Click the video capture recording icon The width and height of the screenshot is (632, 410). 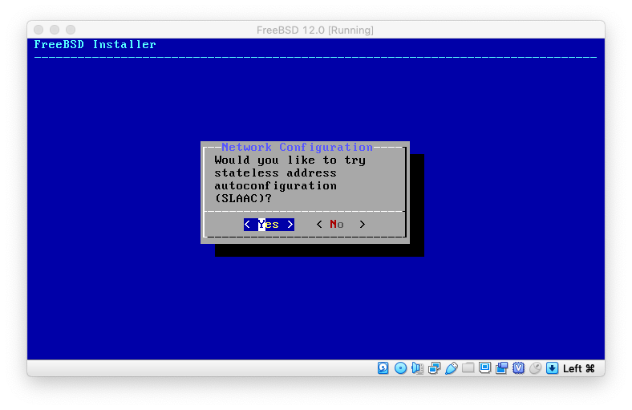(x=501, y=368)
